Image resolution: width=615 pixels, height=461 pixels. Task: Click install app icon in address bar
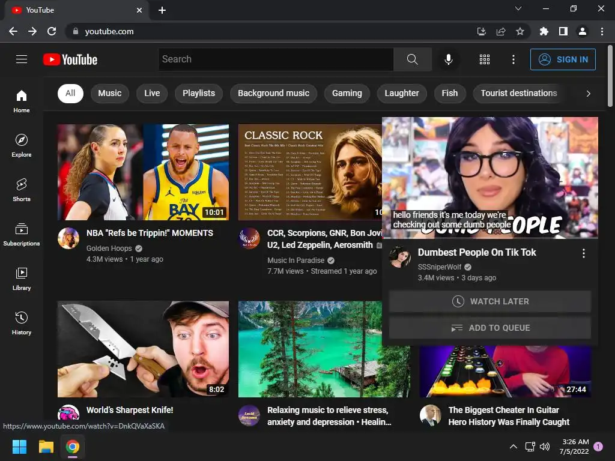(x=482, y=31)
